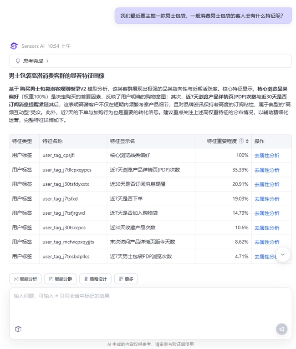Viewport: 296px width, 349px height.
Task: Focus the 输入问题 message input field
Action: tap(146, 305)
